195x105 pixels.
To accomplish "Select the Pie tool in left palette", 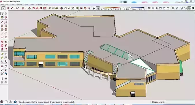I will pyautogui.click(x=6, y=37).
